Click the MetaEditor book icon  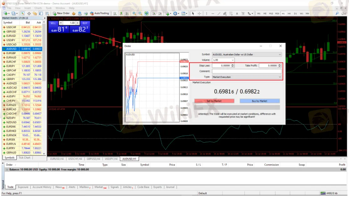74,13
